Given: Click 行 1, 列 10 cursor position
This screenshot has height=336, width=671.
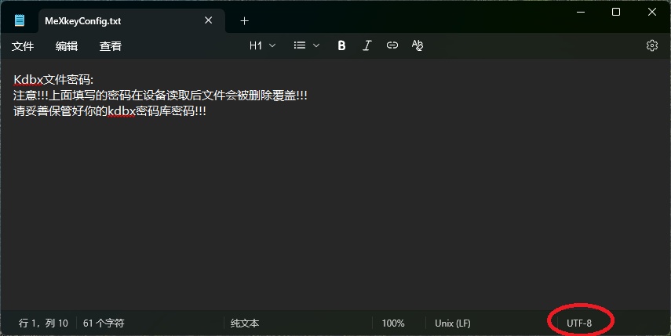Looking at the screenshot, I should 43,323.
